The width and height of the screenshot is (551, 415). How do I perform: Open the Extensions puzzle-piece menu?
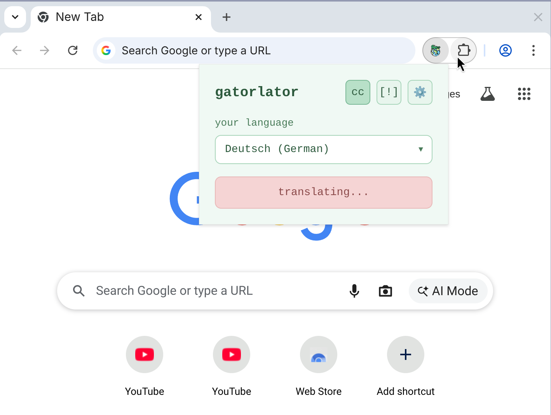click(464, 50)
